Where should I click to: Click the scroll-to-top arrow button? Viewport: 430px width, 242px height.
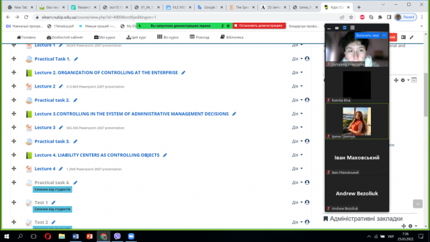(418, 204)
